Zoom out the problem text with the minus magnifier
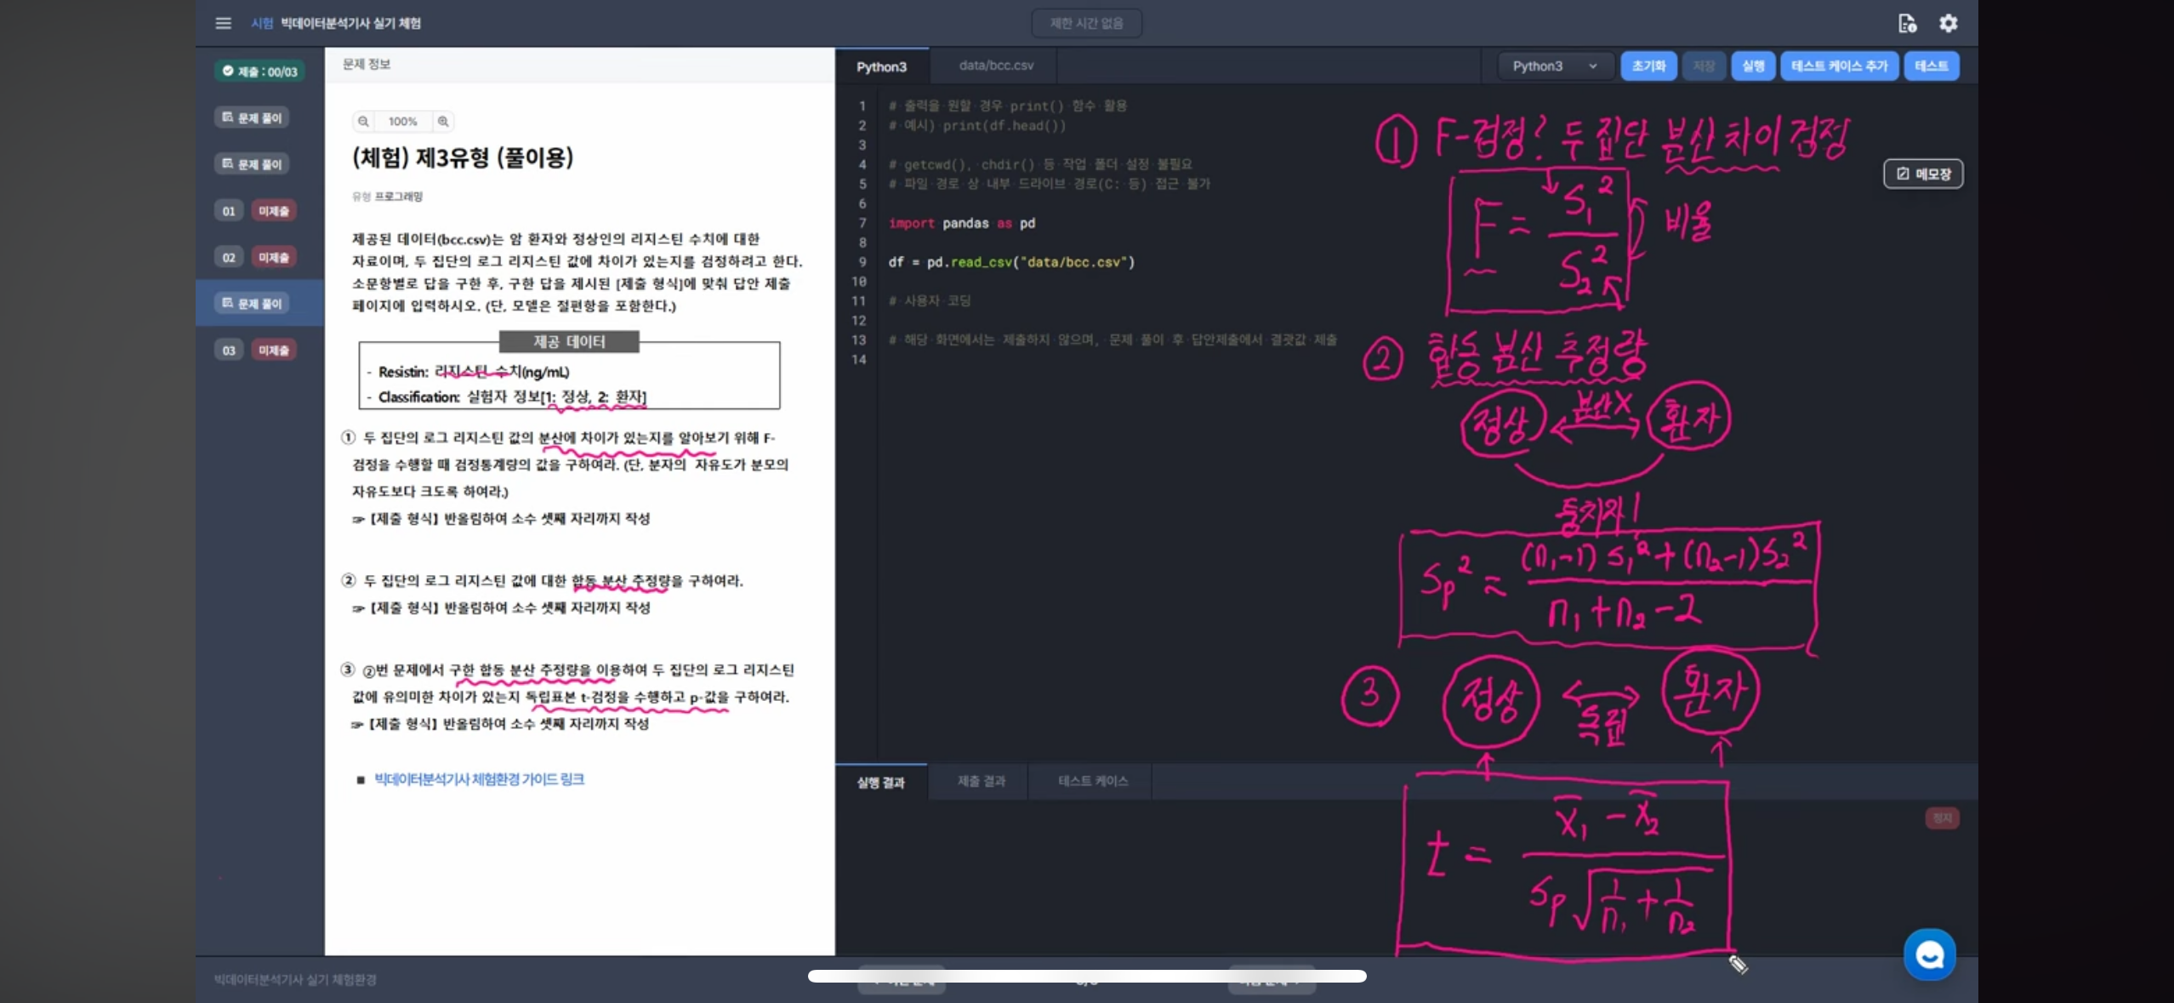2174x1003 pixels. point(363,121)
